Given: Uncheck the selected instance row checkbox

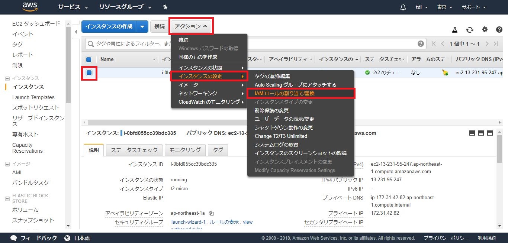Looking at the screenshot, I should click(x=89, y=73).
